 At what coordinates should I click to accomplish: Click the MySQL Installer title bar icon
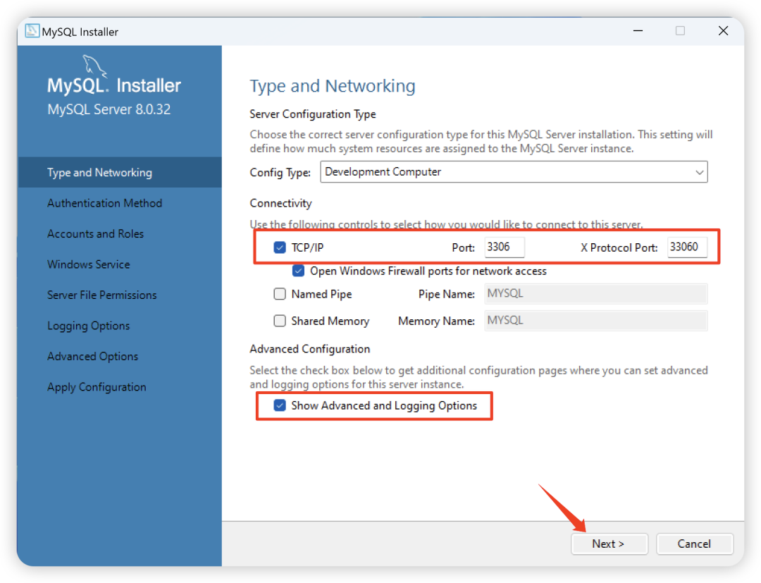tap(32, 31)
